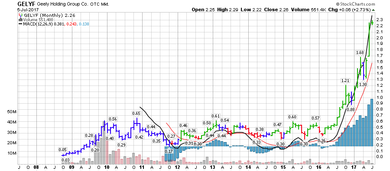Click the '17' year label on time axis
This screenshot has height=171, width=390.
pyautogui.click(x=354, y=168)
